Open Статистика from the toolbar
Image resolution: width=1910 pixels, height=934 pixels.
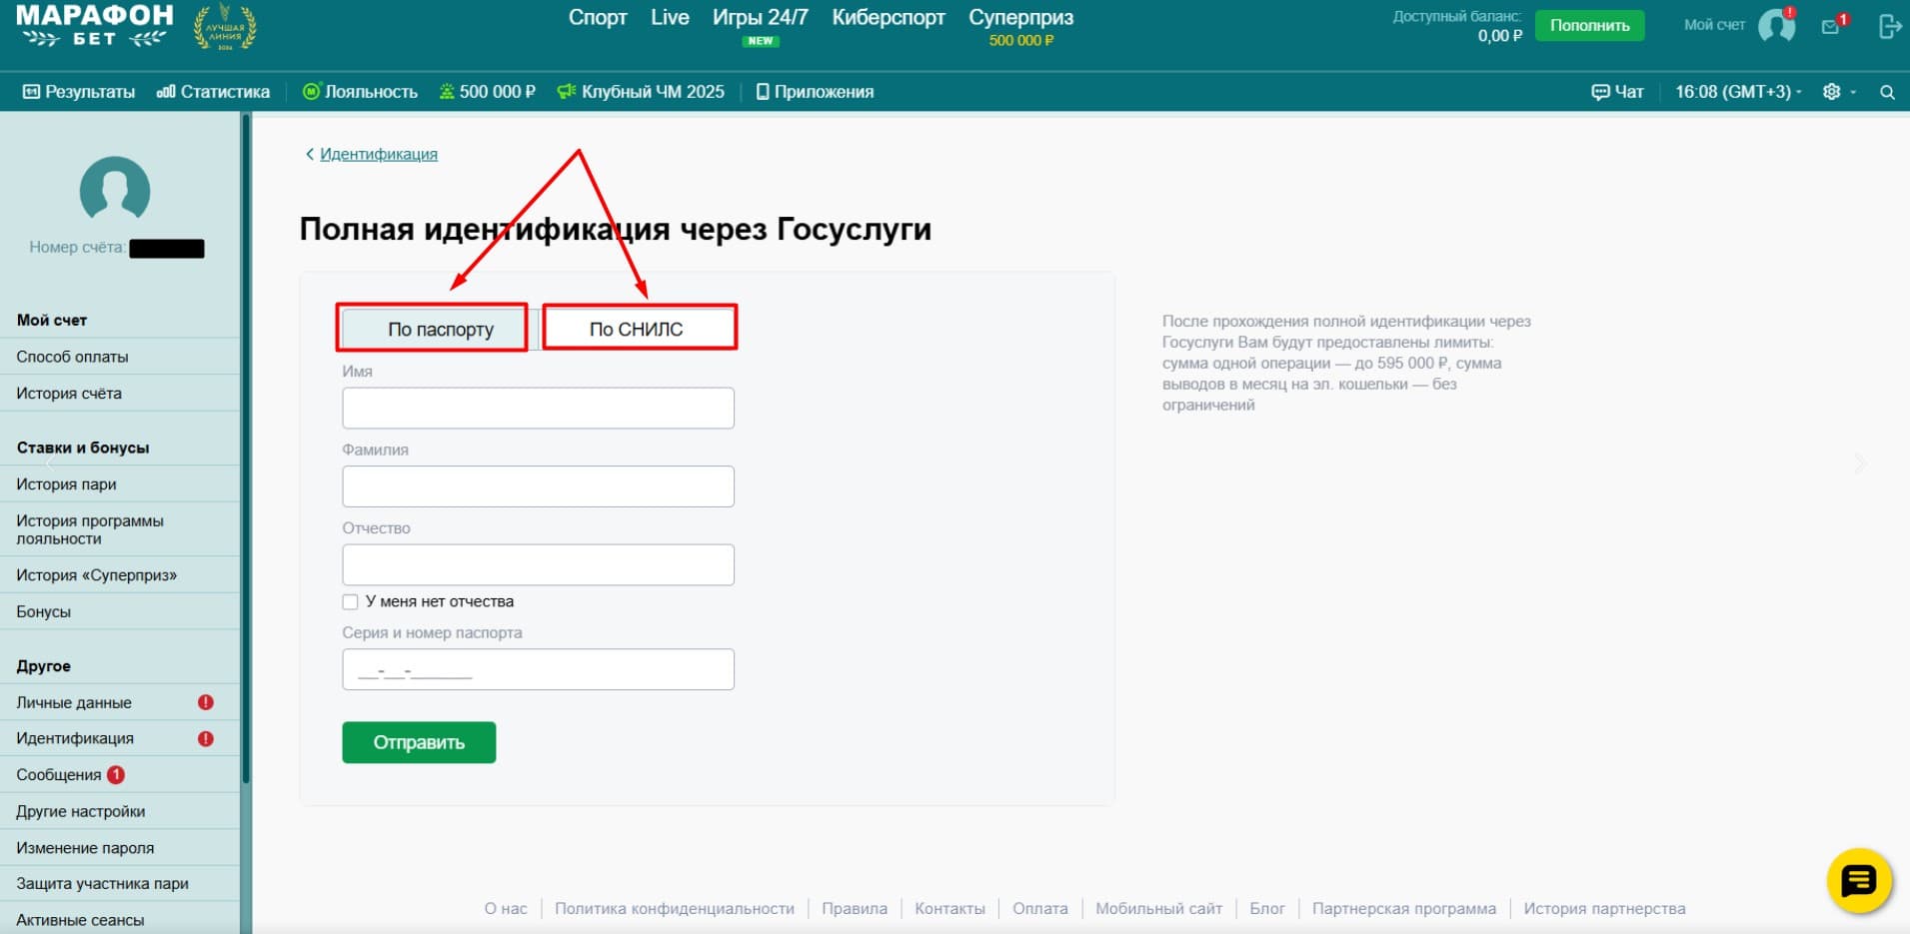click(x=213, y=92)
